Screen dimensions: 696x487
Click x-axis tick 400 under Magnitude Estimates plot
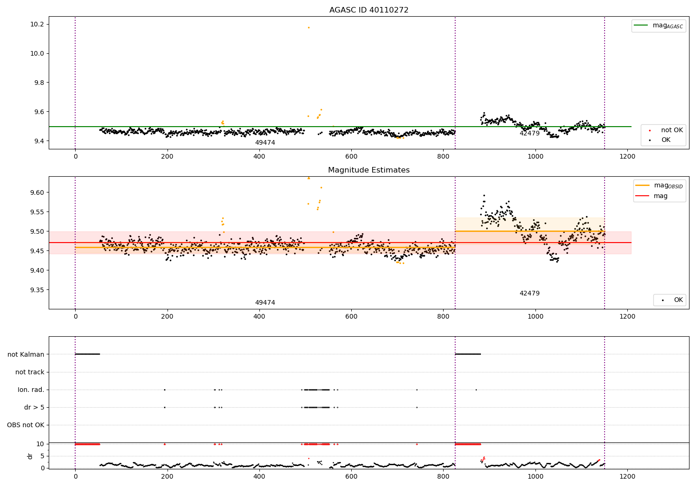[x=259, y=316]
